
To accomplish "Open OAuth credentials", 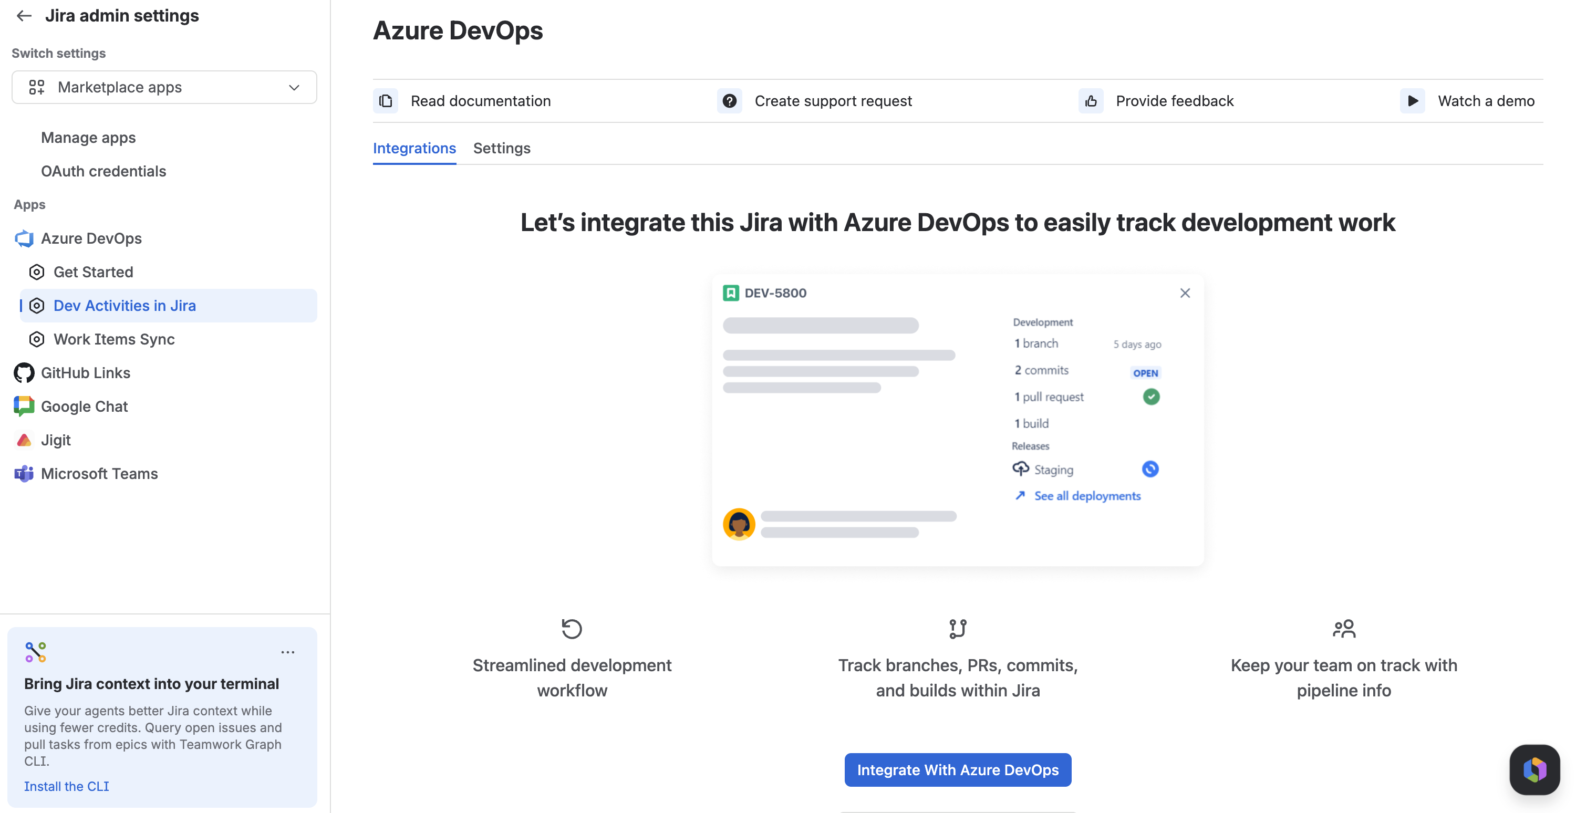I will click(x=103, y=171).
